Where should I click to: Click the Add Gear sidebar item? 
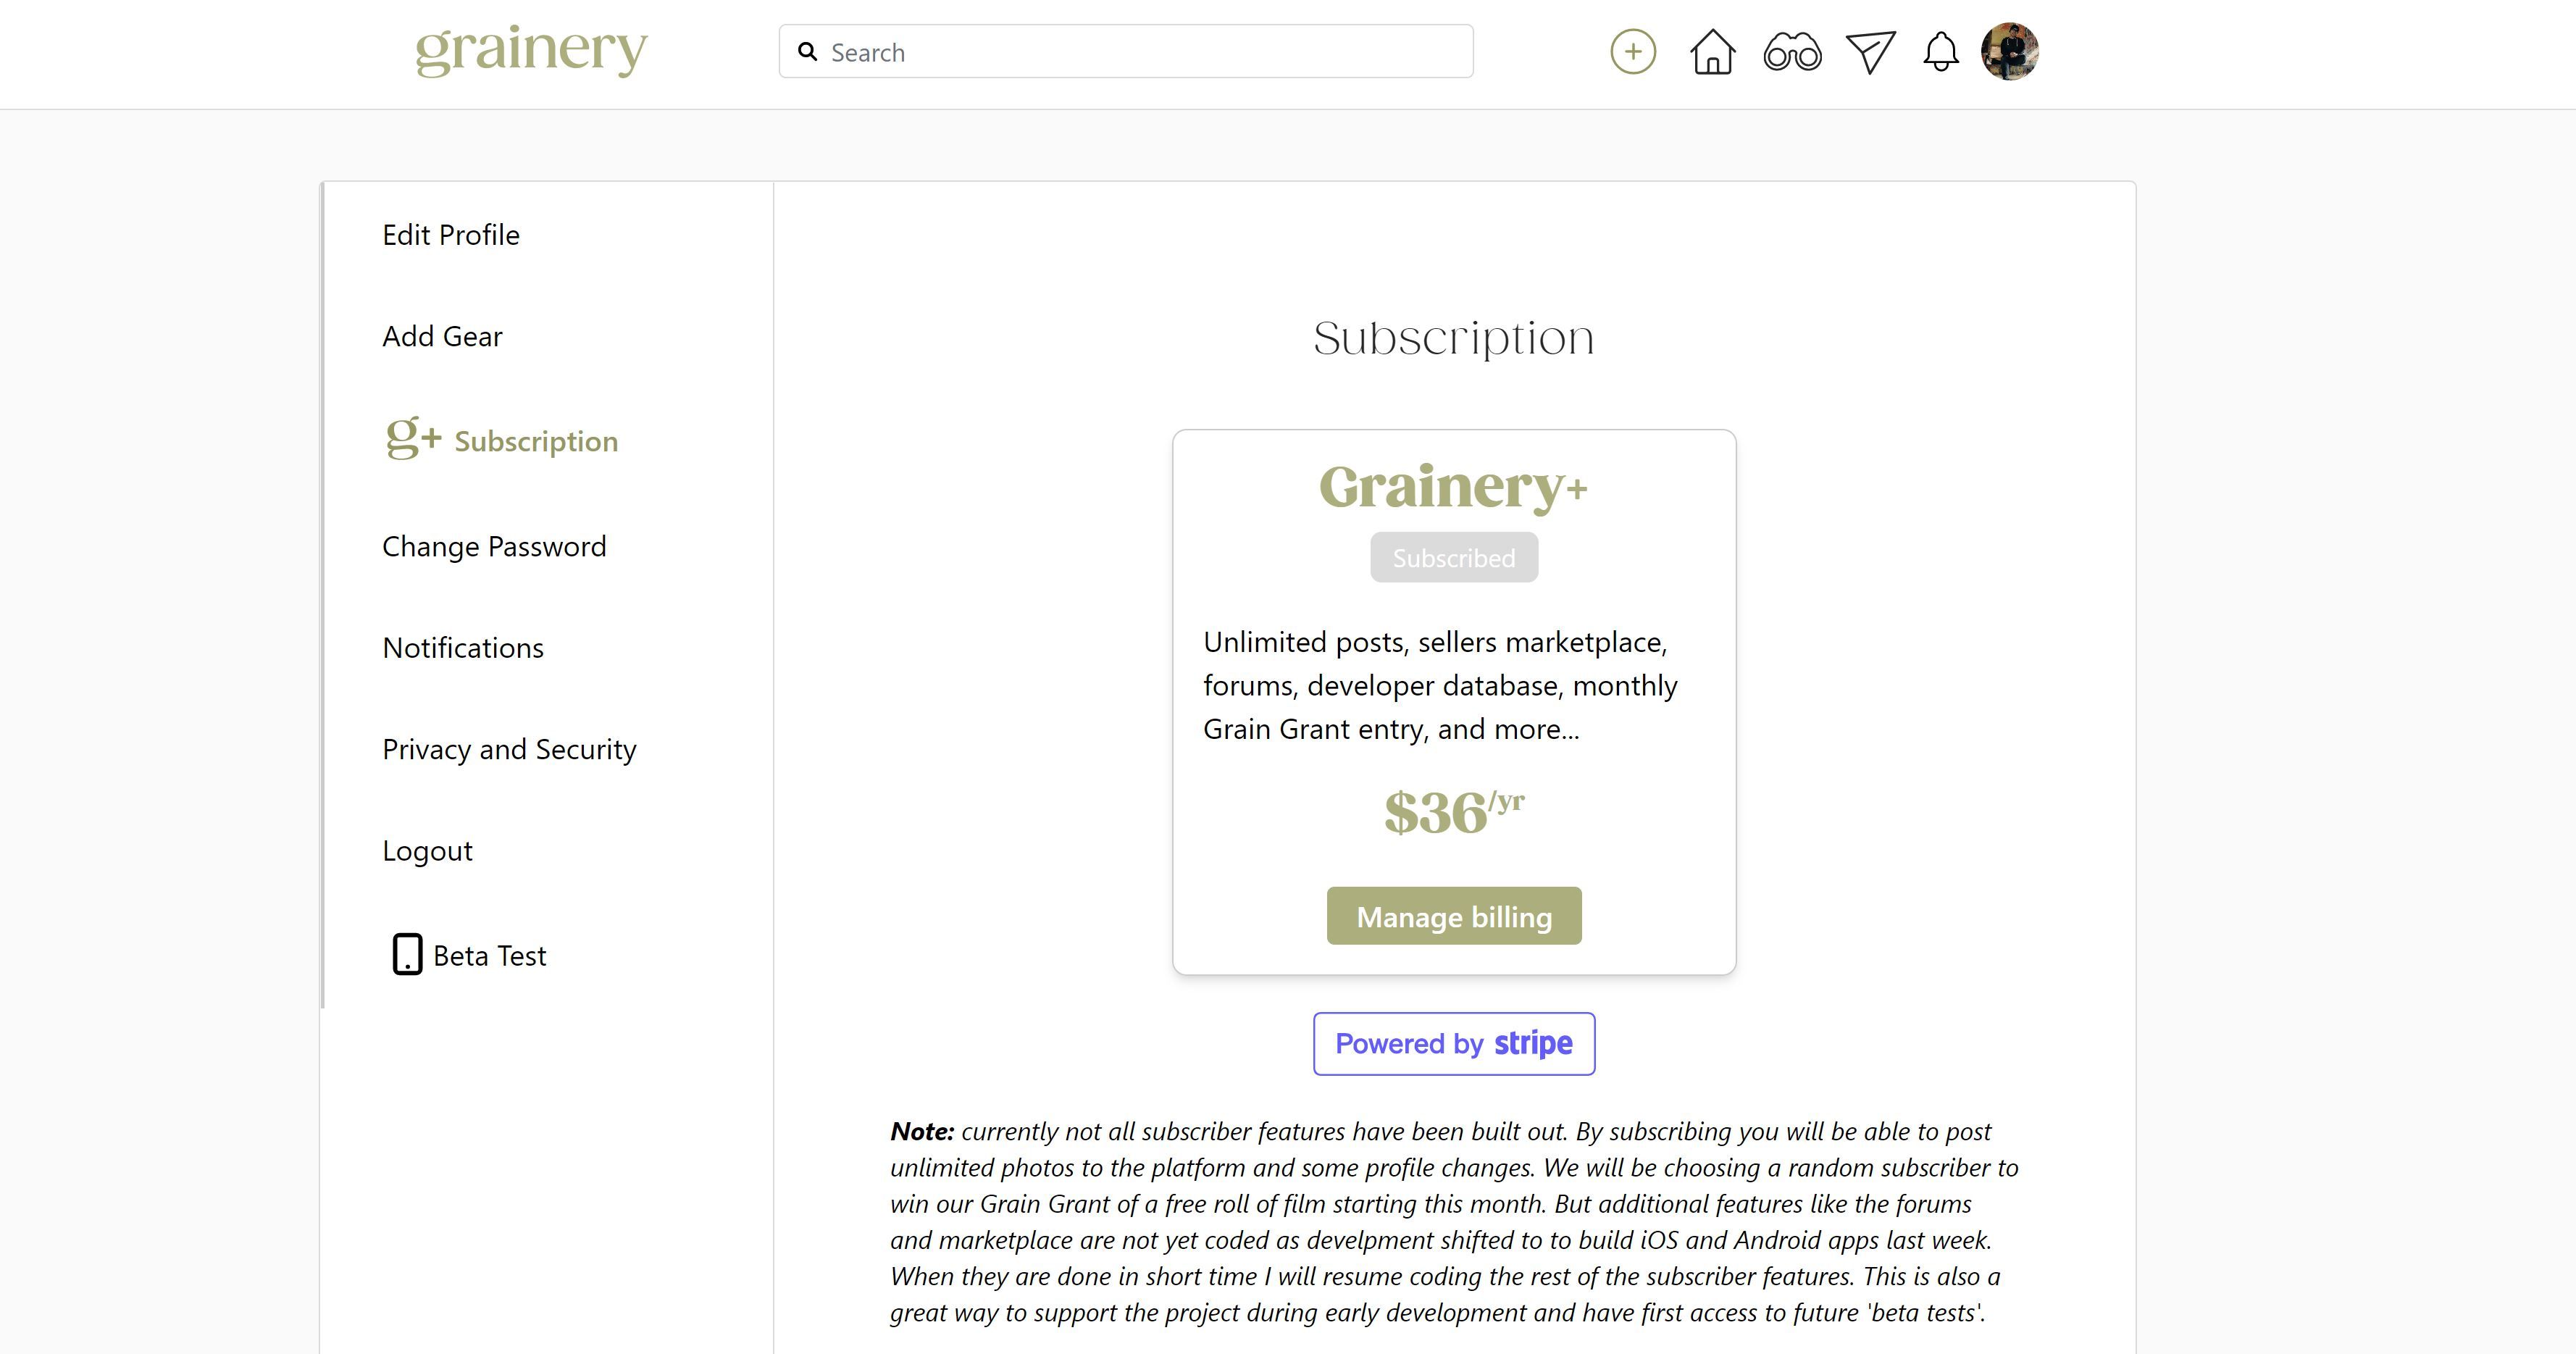pyautogui.click(x=441, y=335)
